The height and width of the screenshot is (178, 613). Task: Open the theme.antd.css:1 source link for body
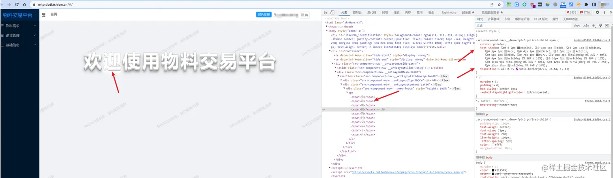click(x=597, y=162)
